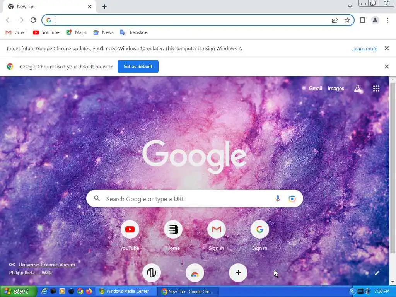Image resolution: width=396 pixels, height=297 pixels.
Task: Open Chrome's three-dot menu
Action: [x=387, y=20]
